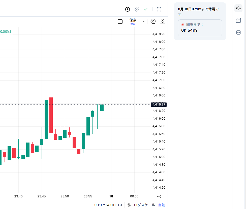Screen dimensions: 246x209
Task: Click the swap arrows sidebar icon
Action: [x=238, y=8]
